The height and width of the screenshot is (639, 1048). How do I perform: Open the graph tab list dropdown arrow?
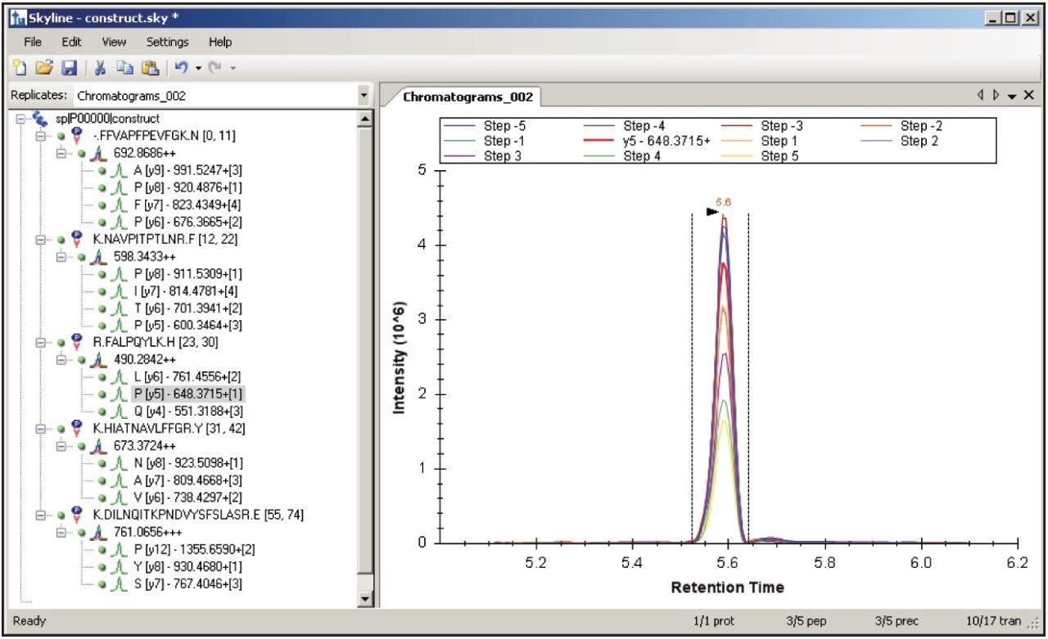click(1012, 97)
